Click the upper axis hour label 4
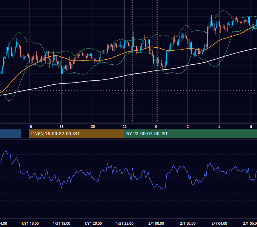 pyautogui.click(x=219, y=127)
